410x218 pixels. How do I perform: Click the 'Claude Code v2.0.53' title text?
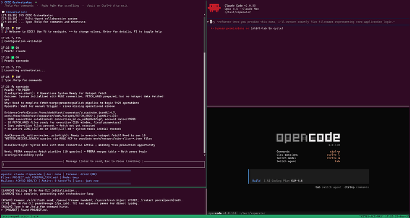(240, 5)
